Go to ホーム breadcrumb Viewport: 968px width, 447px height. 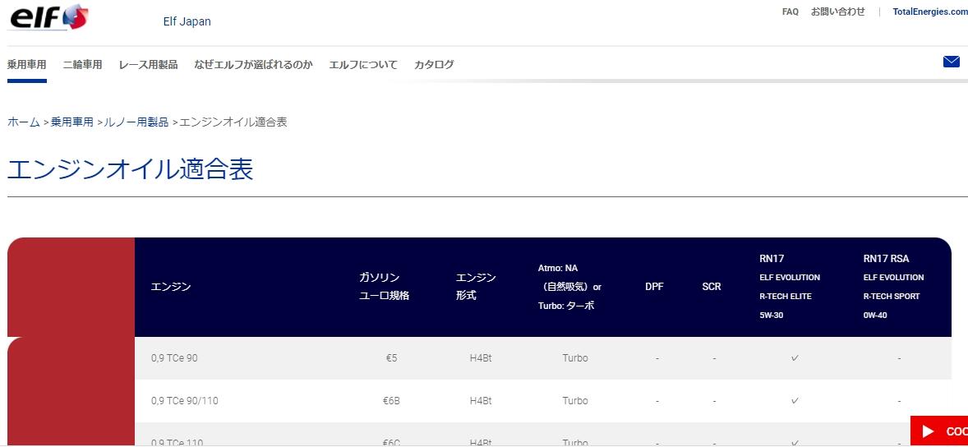[x=24, y=122]
